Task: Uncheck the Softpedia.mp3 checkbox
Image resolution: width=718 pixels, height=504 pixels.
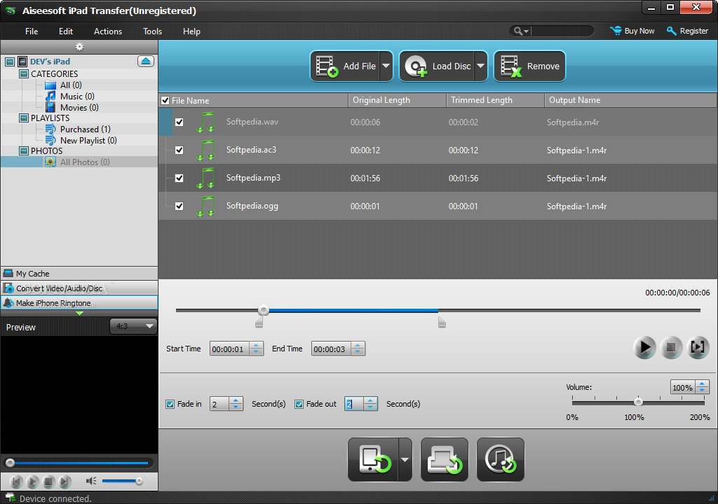Action: 179,178
